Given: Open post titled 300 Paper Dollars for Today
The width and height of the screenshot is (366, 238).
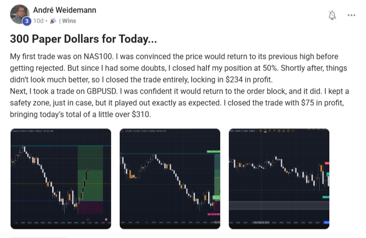Looking at the screenshot, I should [x=84, y=39].
